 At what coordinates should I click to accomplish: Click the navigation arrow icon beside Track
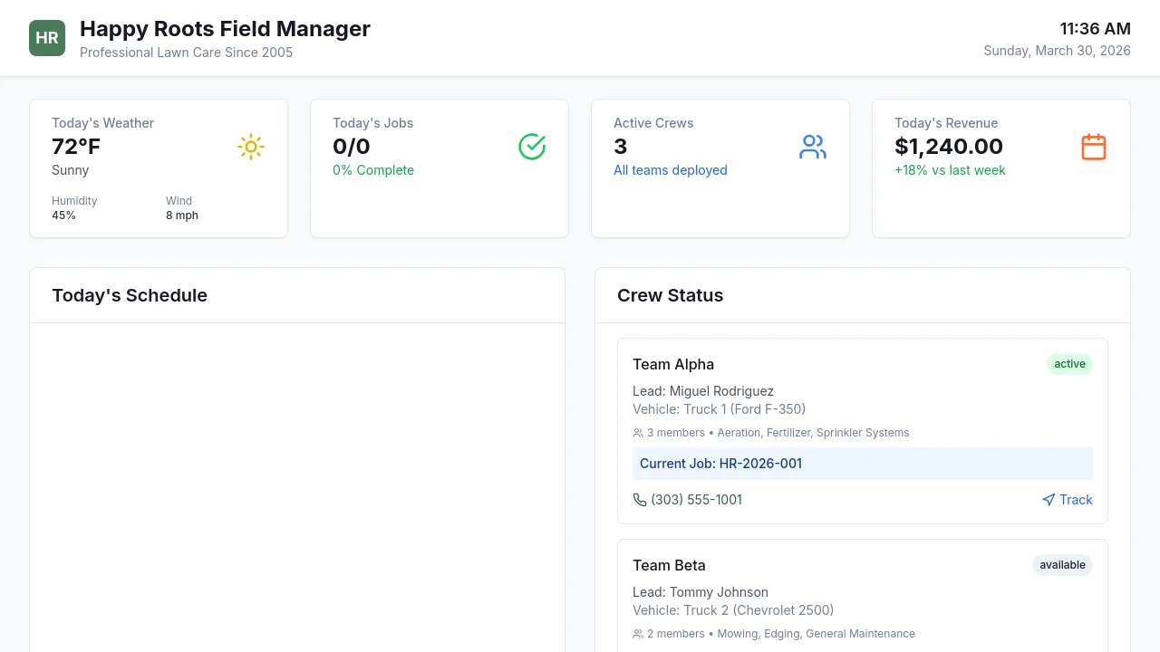1049,500
